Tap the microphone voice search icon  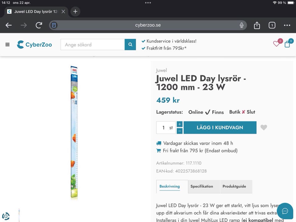[242, 25]
